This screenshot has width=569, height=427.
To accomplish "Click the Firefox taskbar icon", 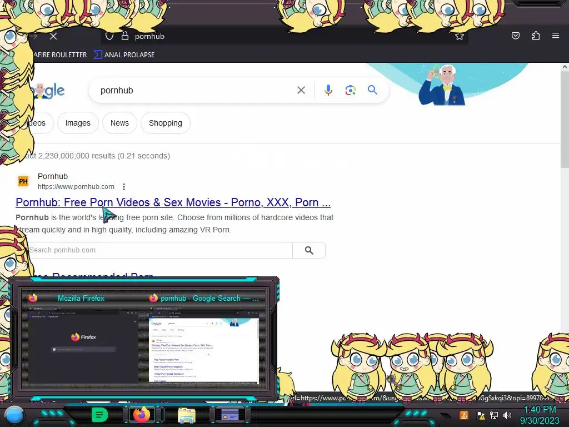I will (142, 415).
